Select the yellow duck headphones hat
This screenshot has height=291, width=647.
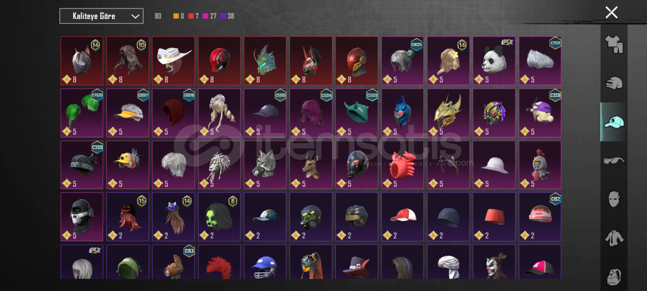(x=128, y=165)
